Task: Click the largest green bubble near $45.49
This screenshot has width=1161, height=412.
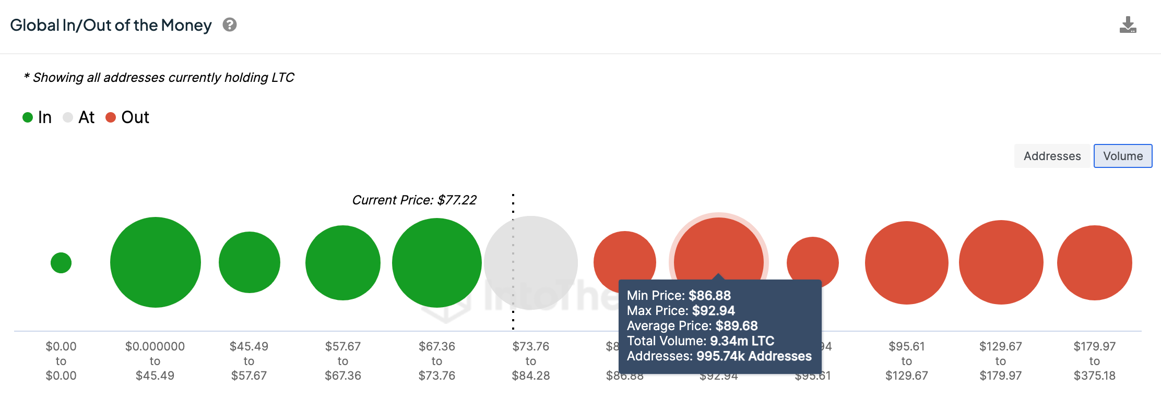Action: coord(155,262)
